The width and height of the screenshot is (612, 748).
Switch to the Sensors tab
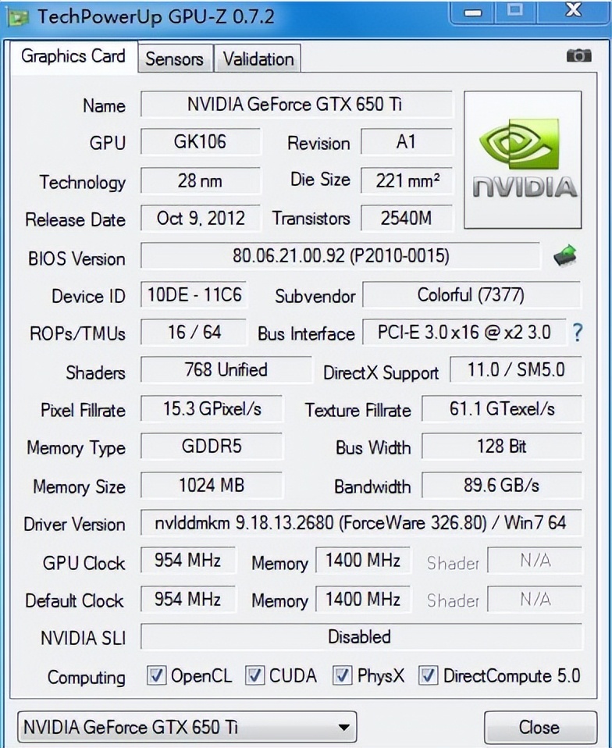coord(174,59)
